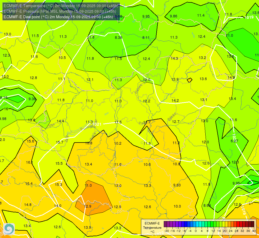The image size is (259, 238).
Task: Click the map value 12.1
Action: (90, 80)
